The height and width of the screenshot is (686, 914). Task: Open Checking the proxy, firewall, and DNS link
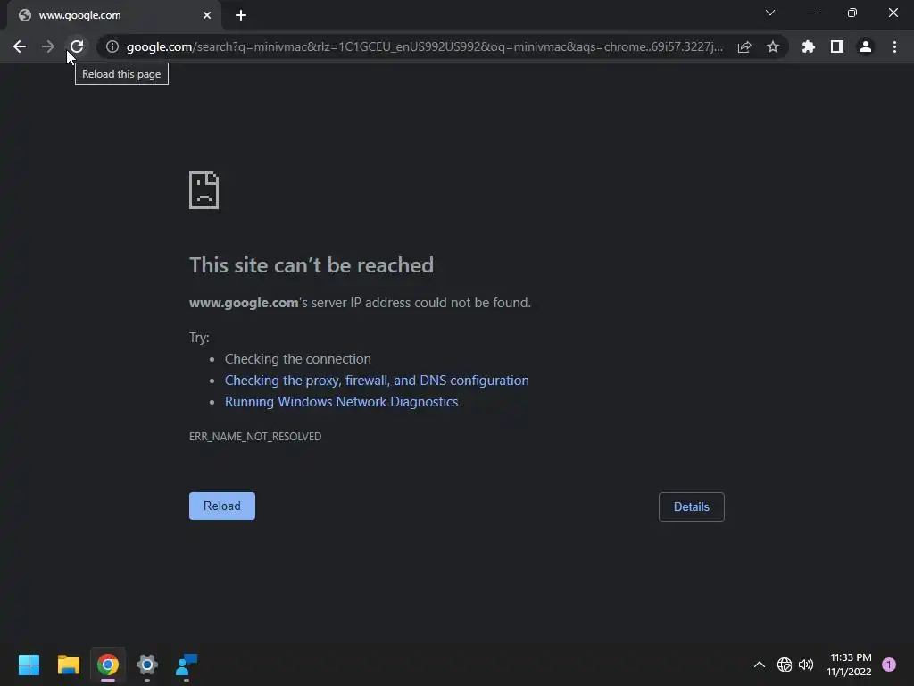pos(378,381)
